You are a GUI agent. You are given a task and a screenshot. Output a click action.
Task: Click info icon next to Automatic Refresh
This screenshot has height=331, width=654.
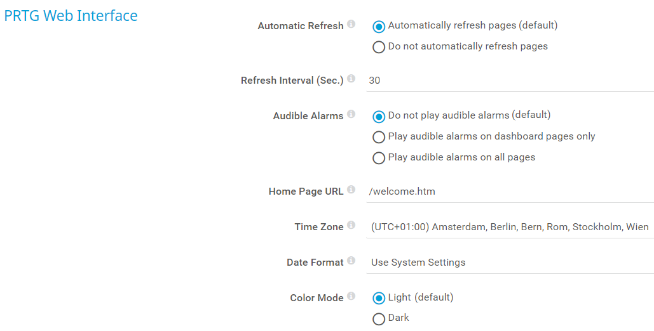(x=351, y=25)
